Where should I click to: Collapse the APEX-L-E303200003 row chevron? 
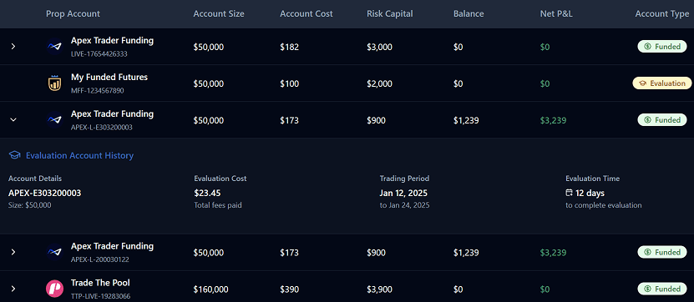point(13,120)
